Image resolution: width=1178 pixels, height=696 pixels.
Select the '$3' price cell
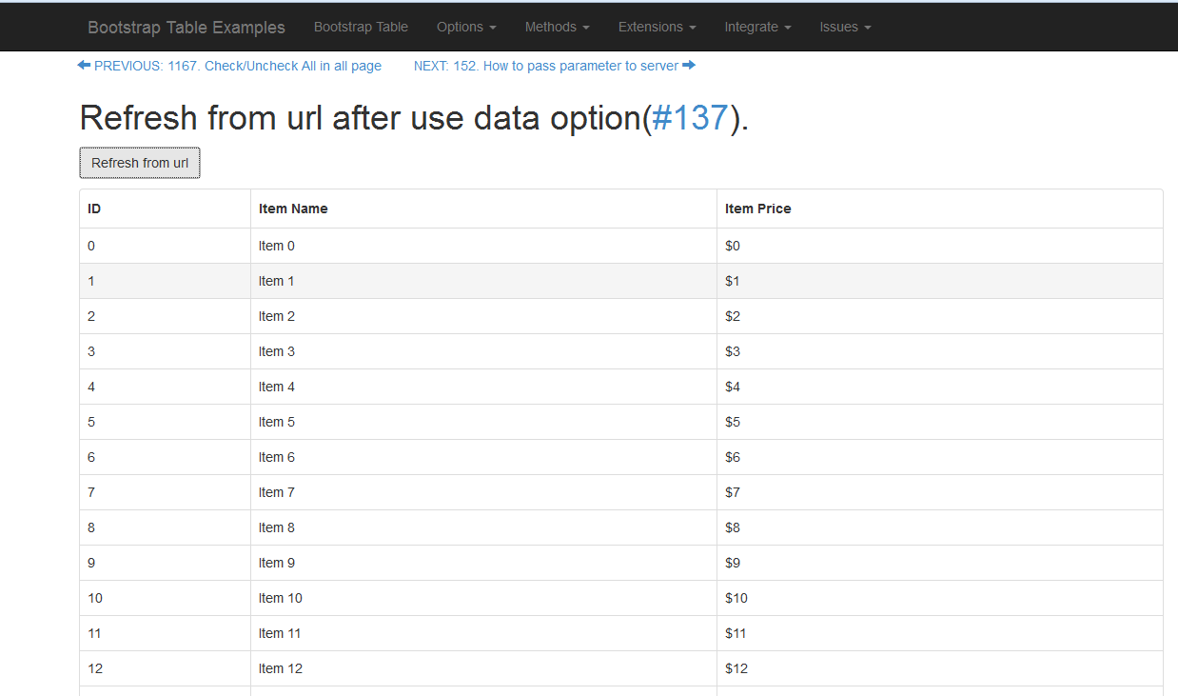pyautogui.click(x=940, y=351)
